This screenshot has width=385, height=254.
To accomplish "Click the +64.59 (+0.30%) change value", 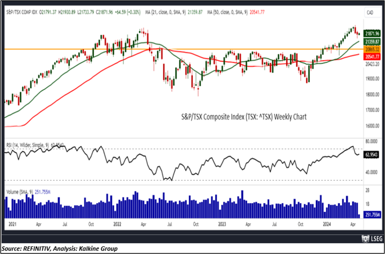I will pos(128,12).
